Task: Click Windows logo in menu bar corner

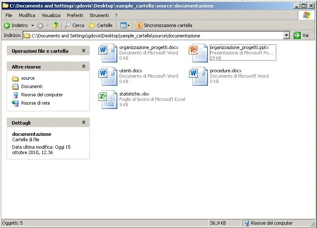Action: [306, 15]
